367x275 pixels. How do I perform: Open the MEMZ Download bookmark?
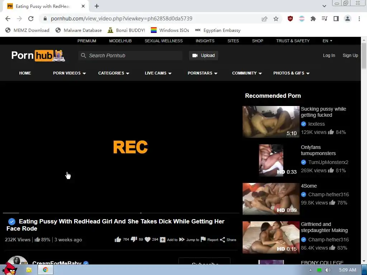tap(27, 30)
